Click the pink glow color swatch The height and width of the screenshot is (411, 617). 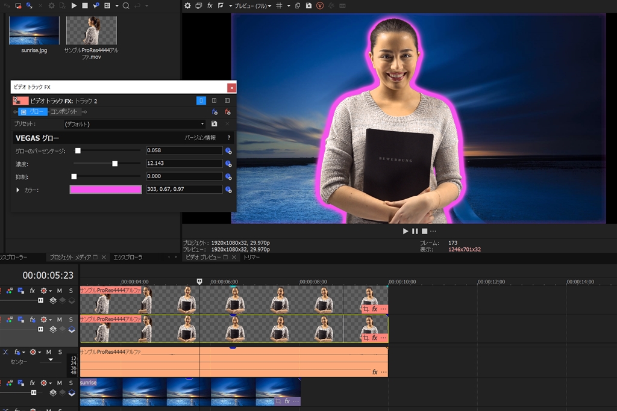click(106, 190)
